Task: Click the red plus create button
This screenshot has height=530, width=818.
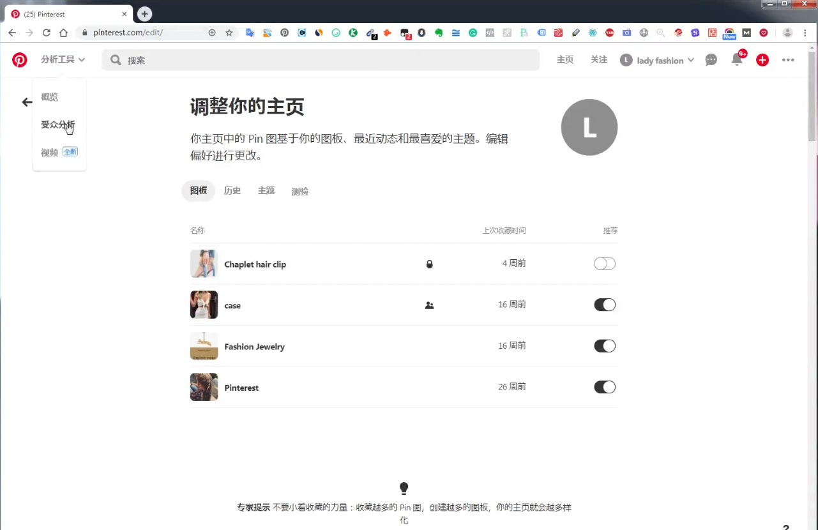Action: [762, 60]
